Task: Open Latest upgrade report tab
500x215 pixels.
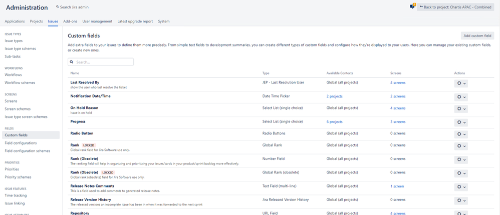Action: click(x=135, y=21)
